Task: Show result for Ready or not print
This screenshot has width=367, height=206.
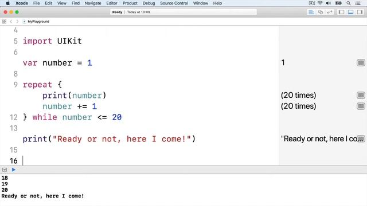Action: pos(361,139)
